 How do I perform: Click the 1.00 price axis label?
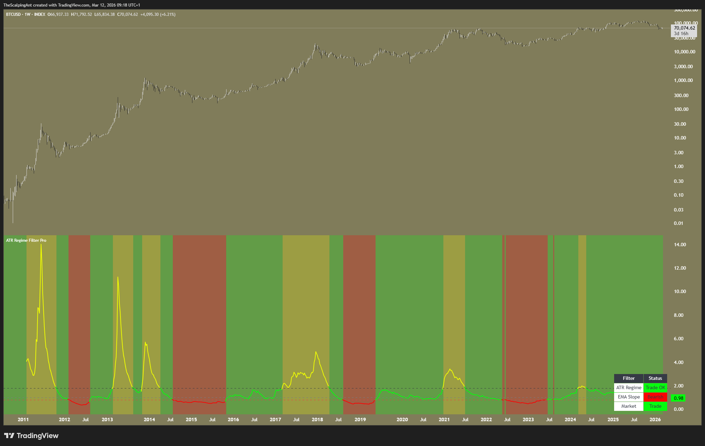pyautogui.click(x=678, y=166)
